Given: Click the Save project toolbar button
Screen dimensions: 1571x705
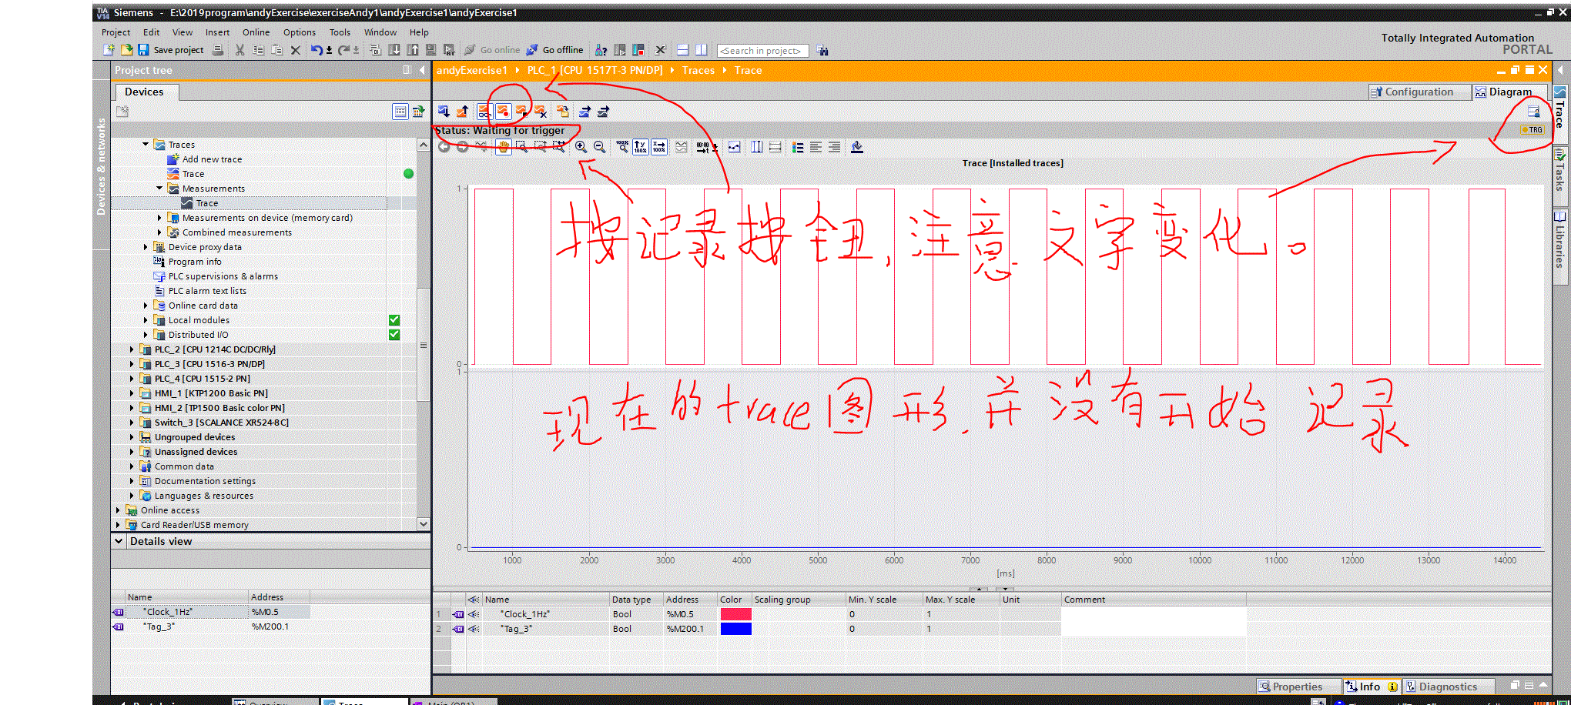Looking at the screenshot, I should (x=170, y=50).
